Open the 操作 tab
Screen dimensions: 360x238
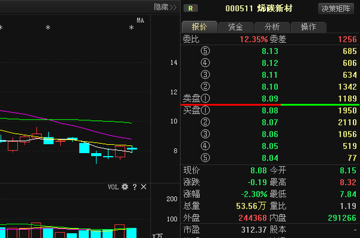[x=308, y=28]
